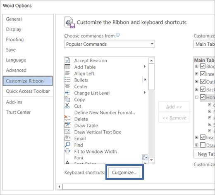Viewport: 215px width, 195px height.
Task: Uncheck the Outl... tab checkbox
Action: click(203, 82)
